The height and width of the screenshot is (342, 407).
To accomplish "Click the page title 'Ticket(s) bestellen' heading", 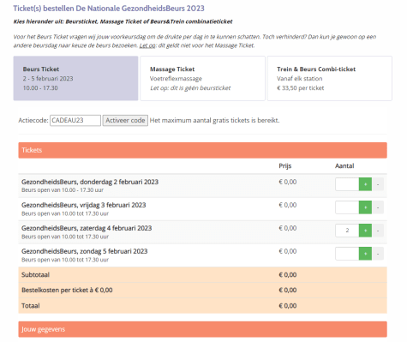I will pos(109,9).
